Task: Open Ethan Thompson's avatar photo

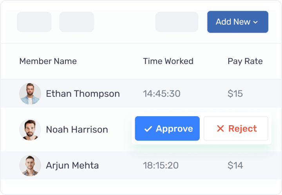Action: [30, 94]
